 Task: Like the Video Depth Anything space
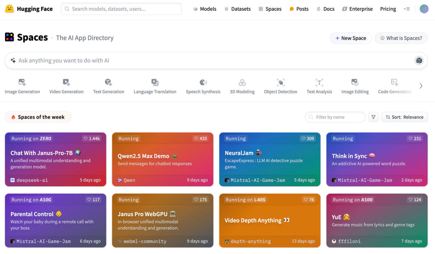(x=309, y=200)
